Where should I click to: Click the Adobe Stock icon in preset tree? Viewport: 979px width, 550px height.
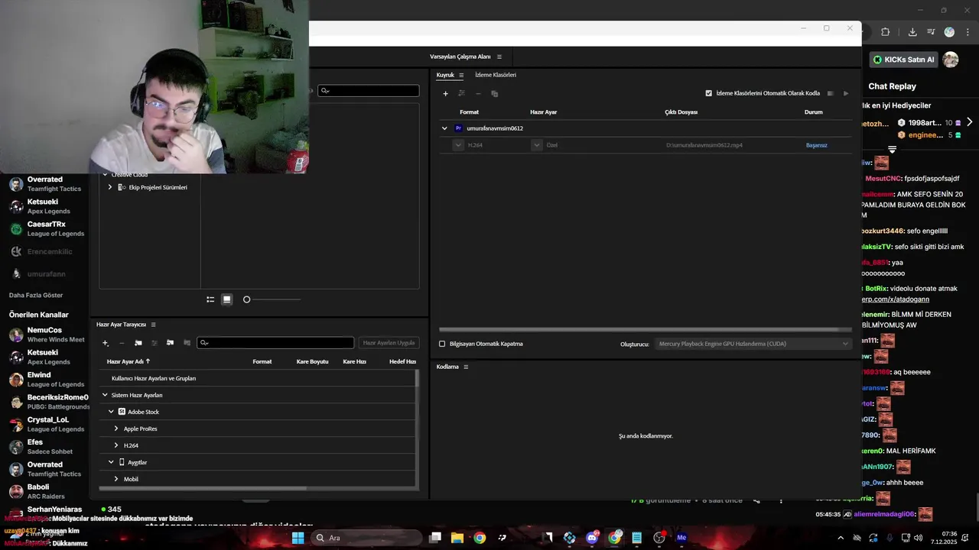122,412
